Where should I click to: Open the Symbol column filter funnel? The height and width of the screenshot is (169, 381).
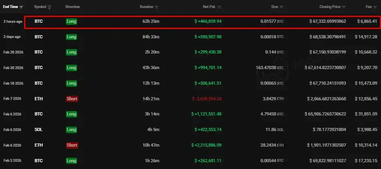[x=50, y=7]
